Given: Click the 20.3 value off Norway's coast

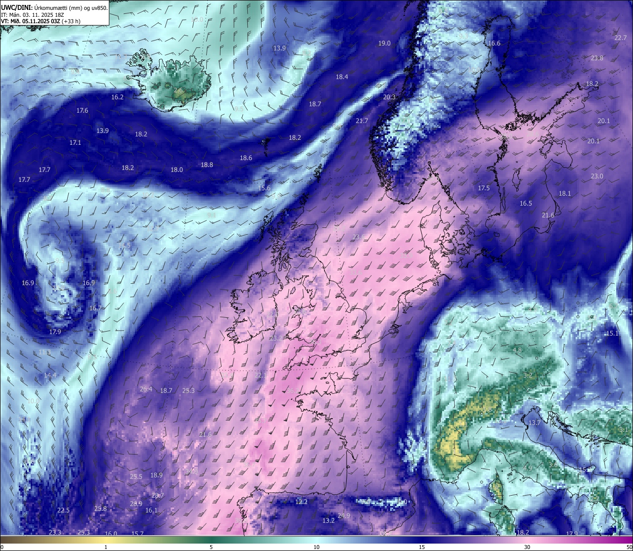Looking at the screenshot, I should (x=389, y=97).
